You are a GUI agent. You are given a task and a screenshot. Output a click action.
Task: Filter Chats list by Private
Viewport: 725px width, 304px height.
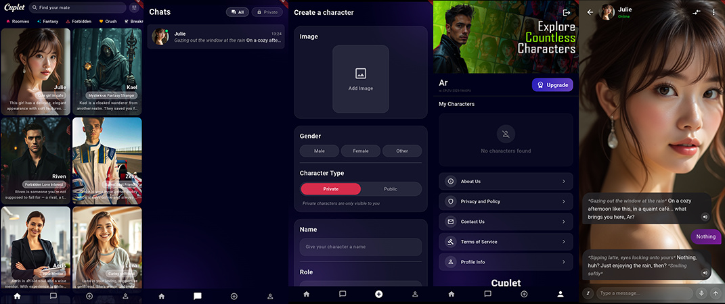267,12
